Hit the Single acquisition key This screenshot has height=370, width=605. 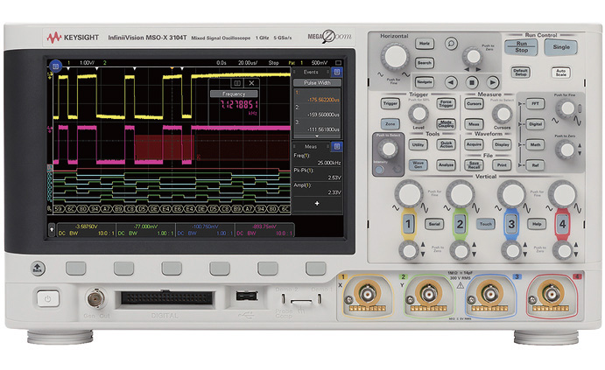tap(560, 47)
